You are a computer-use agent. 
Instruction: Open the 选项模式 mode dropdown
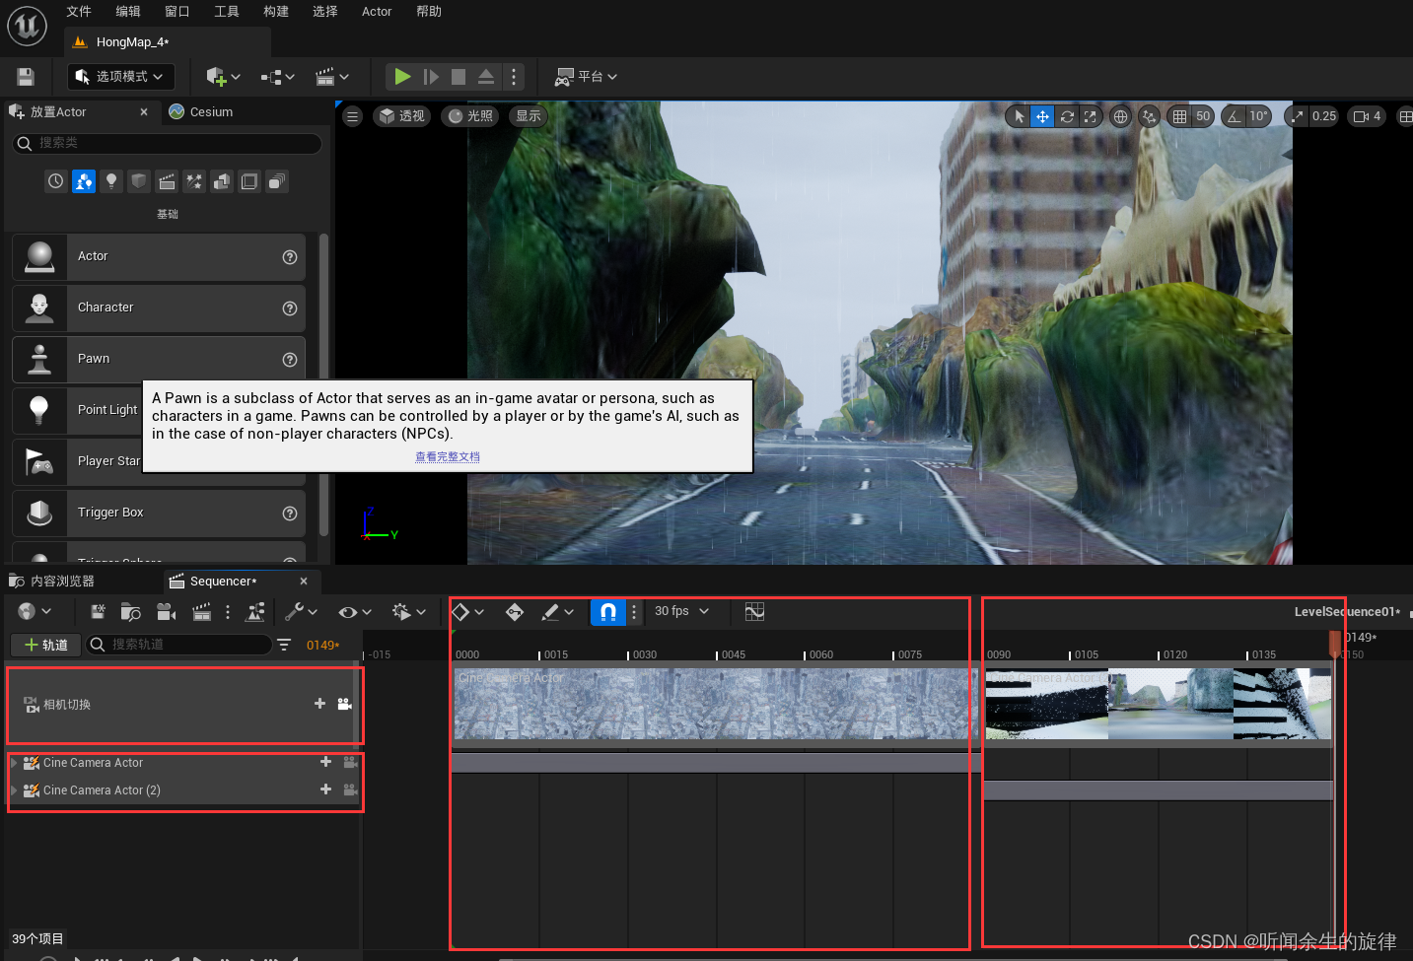pyautogui.click(x=120, y=77)
